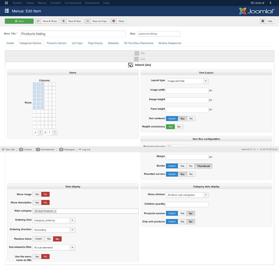Image resolution: width=279 pixels, height=278 pixels.
Task: Open the user account icon menu
Action: [271, 3]
